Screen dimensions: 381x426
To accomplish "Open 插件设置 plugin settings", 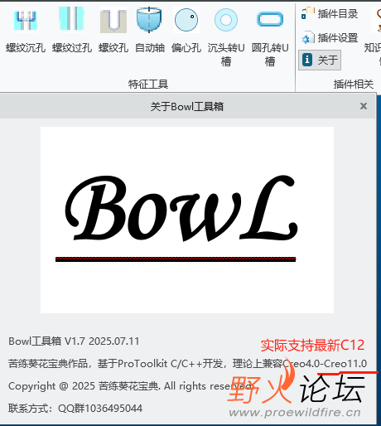I will click(330, 38).
